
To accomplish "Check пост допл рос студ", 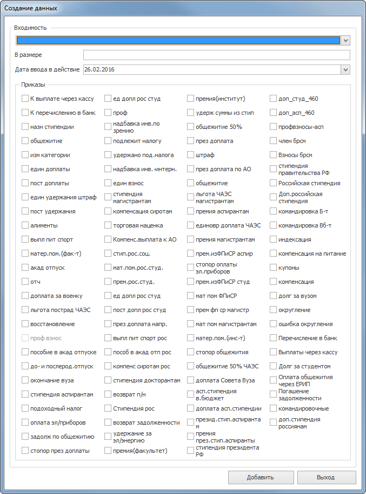I will (x=108, y=310).
